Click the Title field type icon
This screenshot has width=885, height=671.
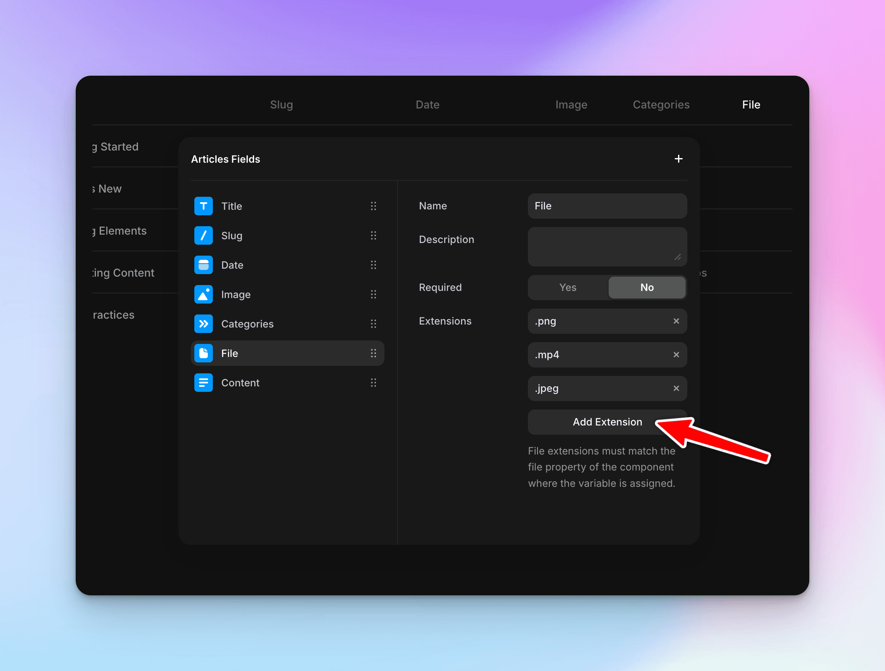click(x=204, y=206)
